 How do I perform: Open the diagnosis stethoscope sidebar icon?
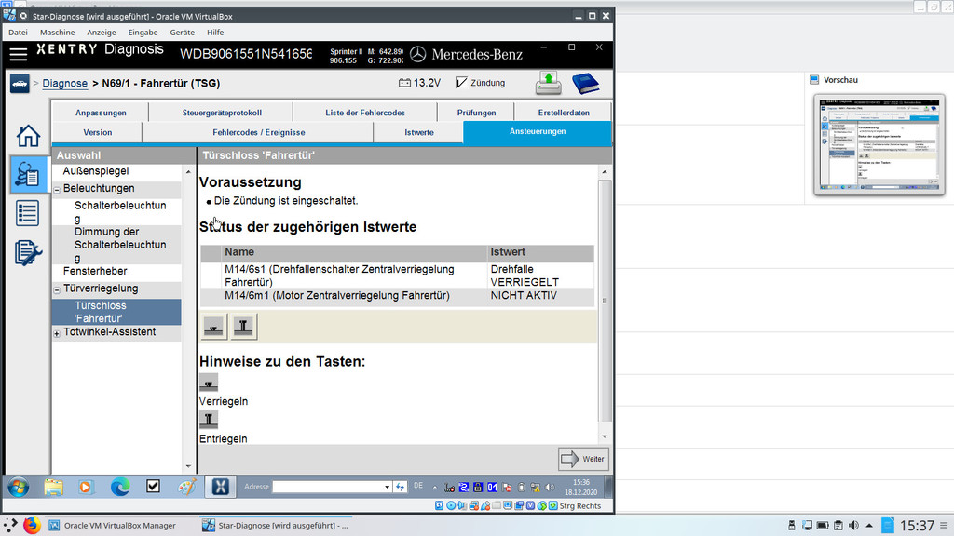click(x=28, y=174)
